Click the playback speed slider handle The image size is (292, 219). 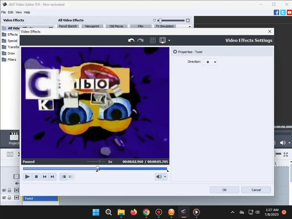pos(100,162)
